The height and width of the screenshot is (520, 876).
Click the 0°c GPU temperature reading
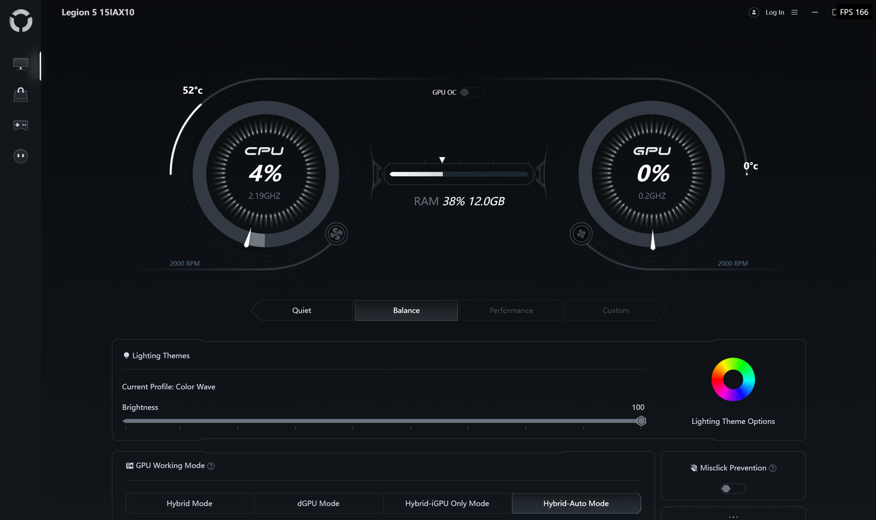[751, 166]
